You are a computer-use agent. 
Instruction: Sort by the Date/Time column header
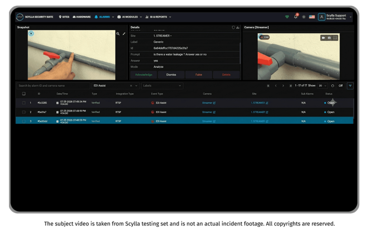pos(62,94)
